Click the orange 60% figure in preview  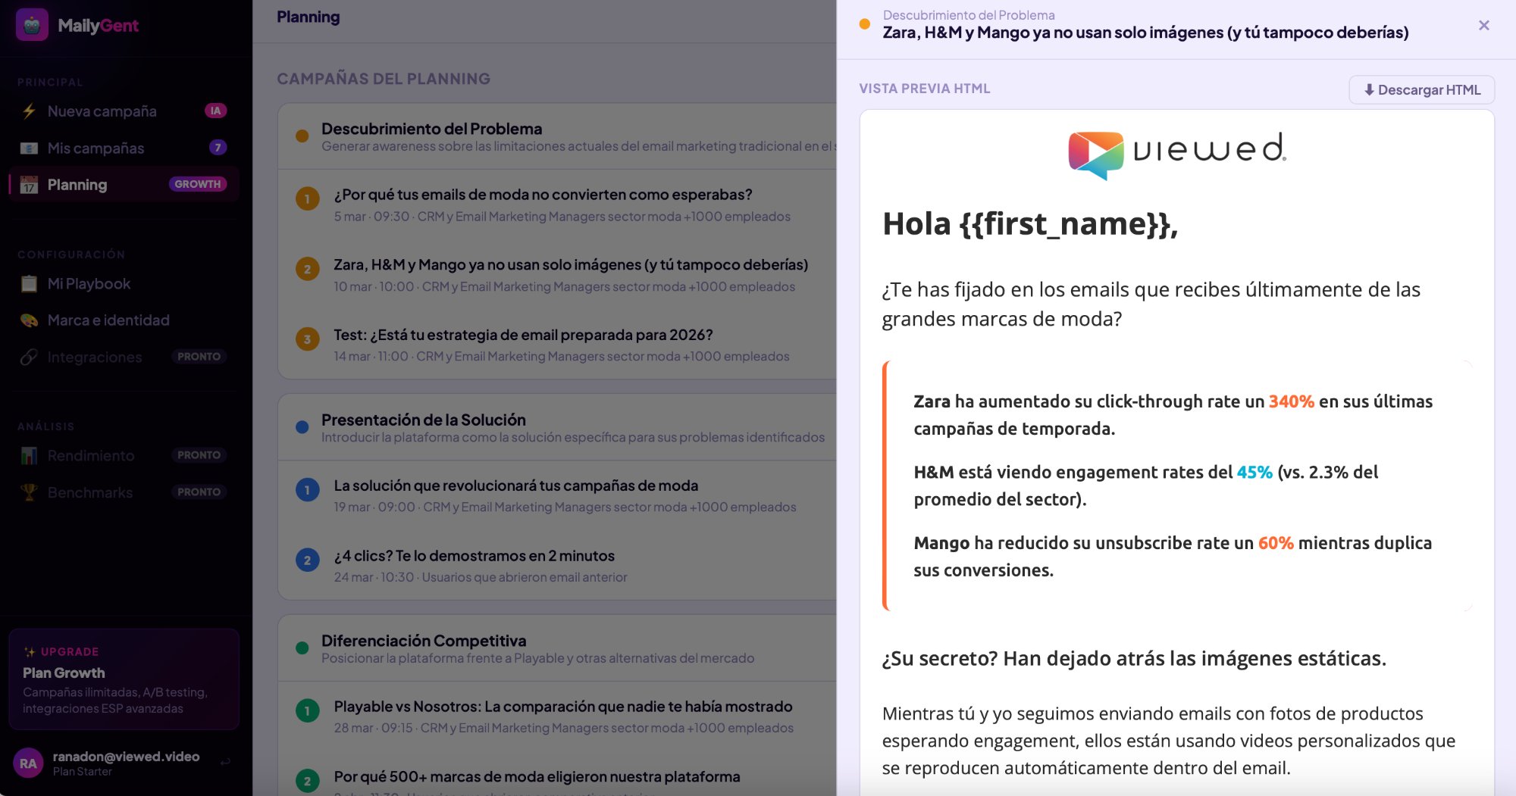(1276, 543)
